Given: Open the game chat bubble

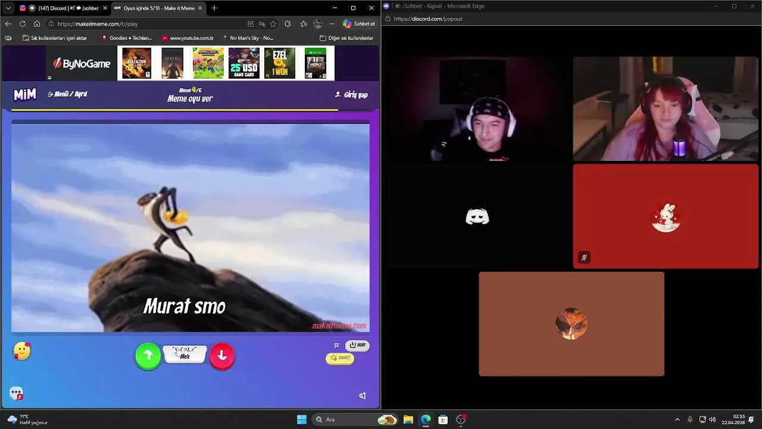Looking at the screenshot, I should [x=16, y=393].
